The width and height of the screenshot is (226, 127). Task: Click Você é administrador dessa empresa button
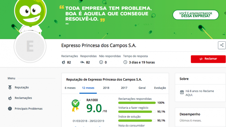[196, 15]
